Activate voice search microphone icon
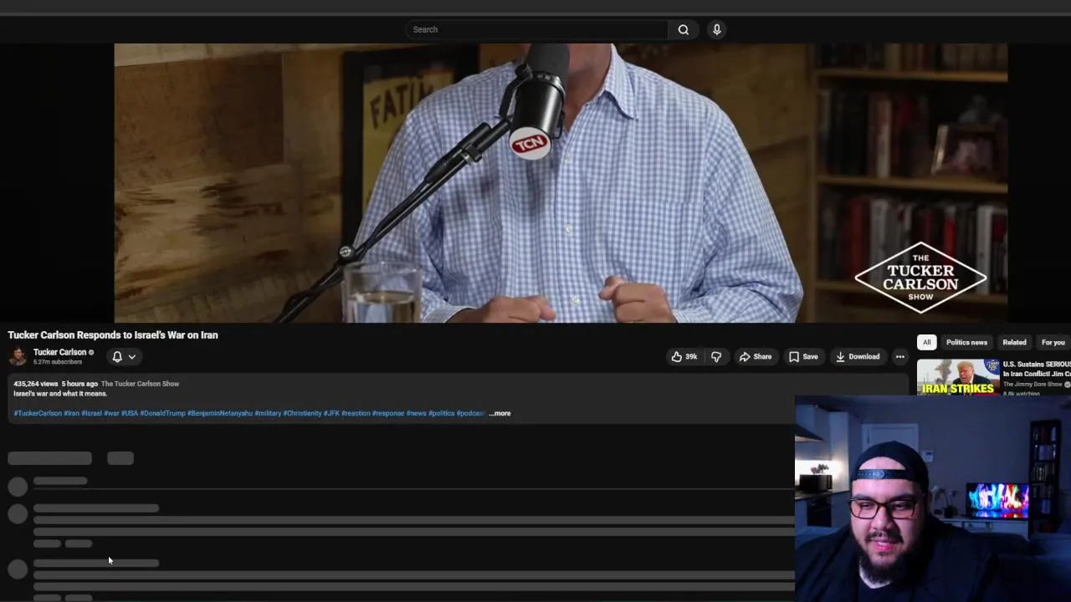This screenshot has height=602, width=1071. click(716, 29)
